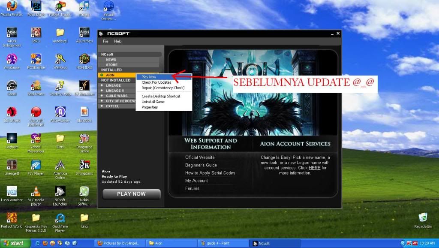
Task: Launch Point Blank desktop icon
Action: point(36,8)
